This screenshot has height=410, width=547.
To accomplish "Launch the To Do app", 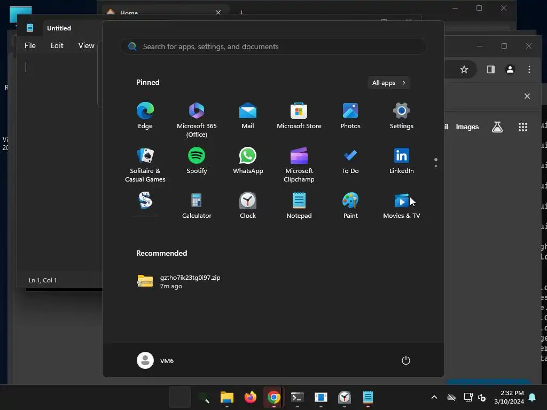I will tap(350, 161).
